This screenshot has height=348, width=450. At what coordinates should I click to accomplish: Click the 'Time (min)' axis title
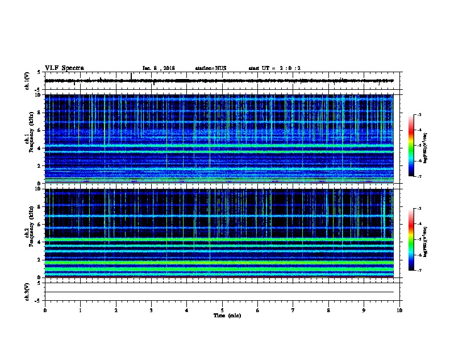(227, 316)
